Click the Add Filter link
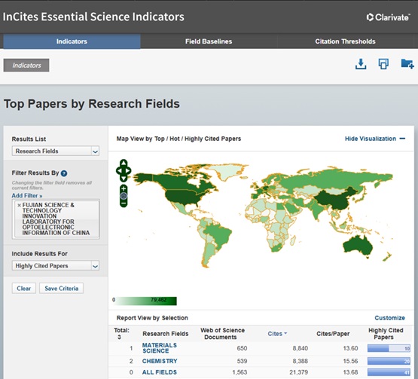 tap(27, 195)
